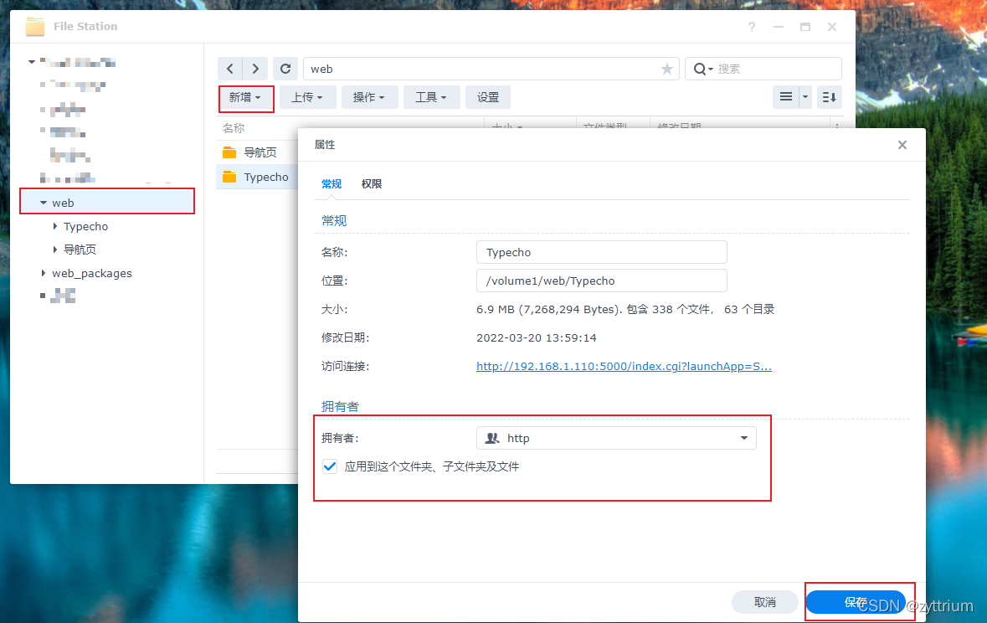This screenshot has height=623, width=987.
Task: Click the 位置 location path field
Action: pos(602,281)
